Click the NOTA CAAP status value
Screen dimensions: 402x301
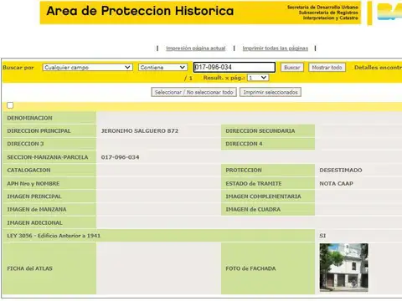[x=336, y=183]
